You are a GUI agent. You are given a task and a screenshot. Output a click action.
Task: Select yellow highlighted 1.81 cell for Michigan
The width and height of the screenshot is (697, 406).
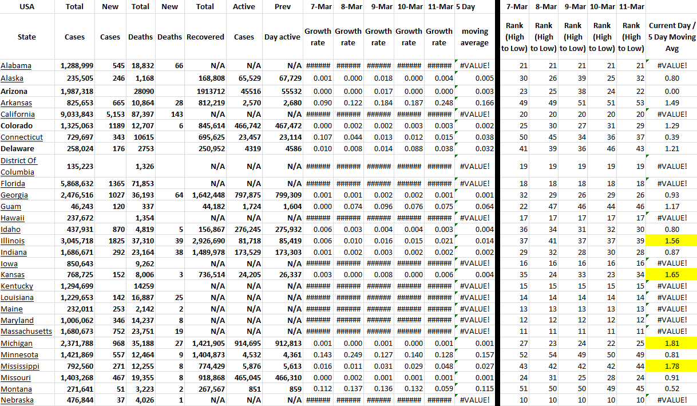[672, 343]
